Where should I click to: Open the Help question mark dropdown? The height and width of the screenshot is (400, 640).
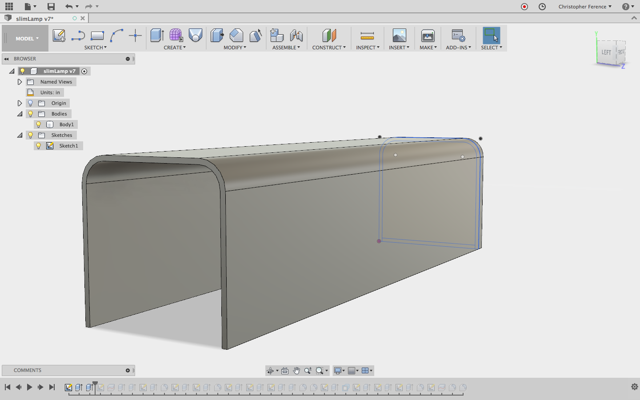[x=628, y=7]
